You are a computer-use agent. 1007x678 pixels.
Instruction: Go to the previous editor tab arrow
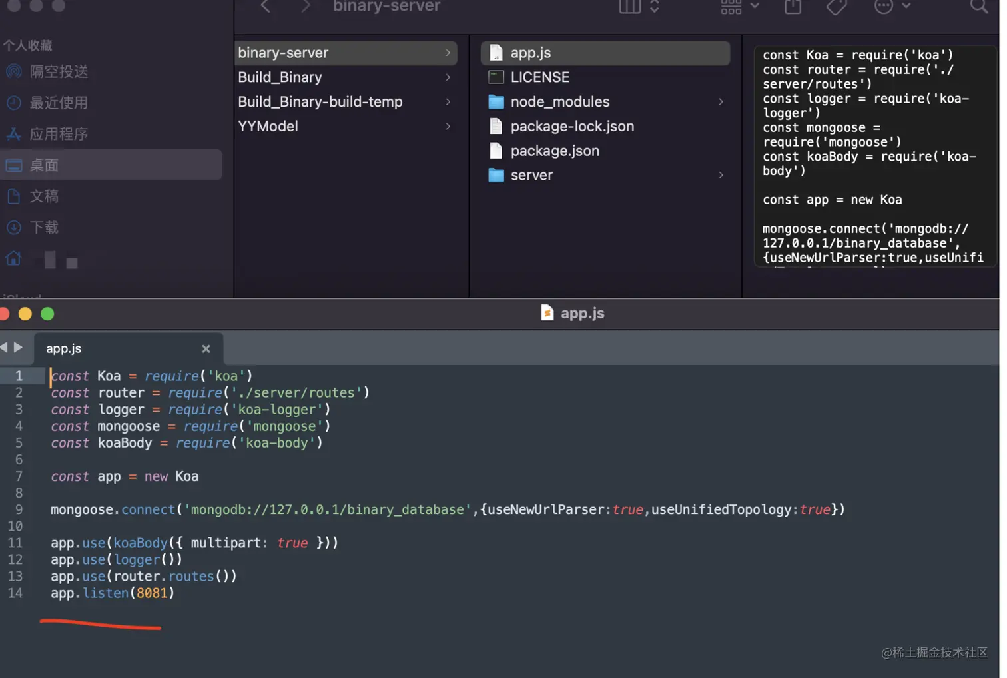pos(4,347)
